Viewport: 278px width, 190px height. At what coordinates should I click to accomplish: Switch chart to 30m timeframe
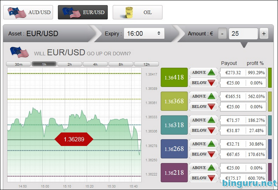18,64
